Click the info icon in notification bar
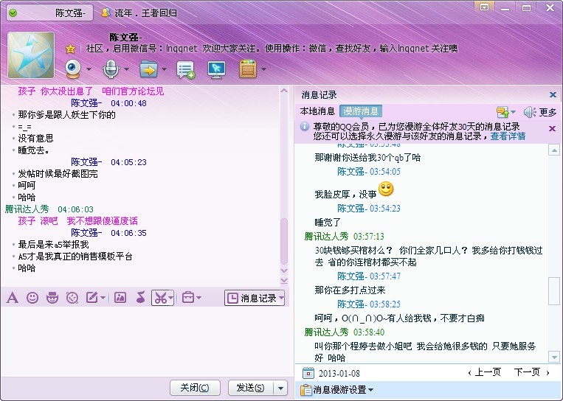This screenshot has width=563, height=401. [x=305, y=126]
